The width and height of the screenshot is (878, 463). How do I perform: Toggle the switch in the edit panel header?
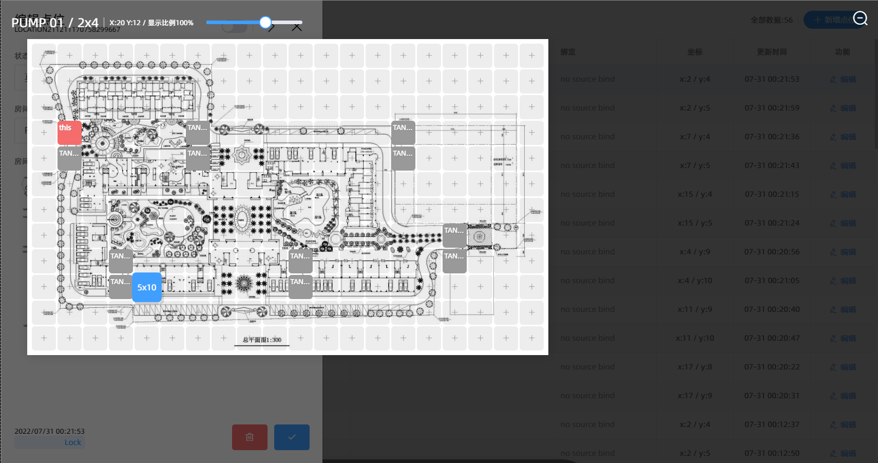click(235, 27)
